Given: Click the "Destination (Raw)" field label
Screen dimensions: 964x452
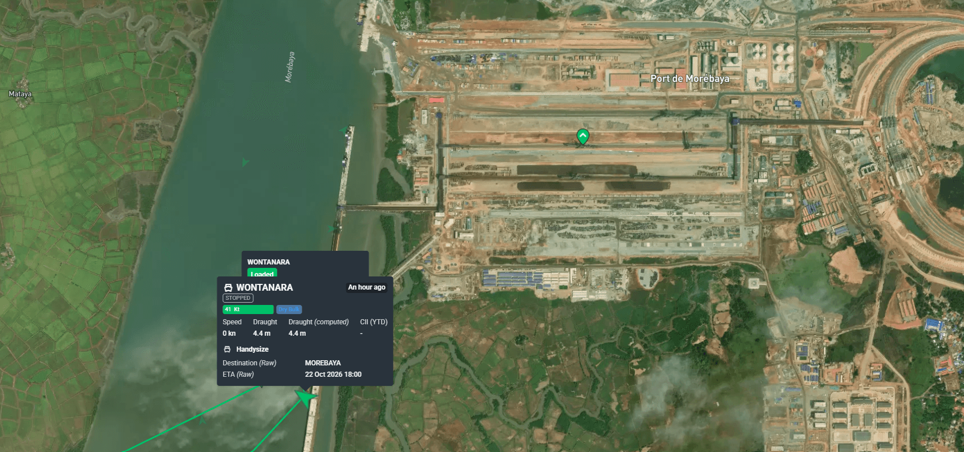Looking at the screenshot, I should (x=249, y=363).
